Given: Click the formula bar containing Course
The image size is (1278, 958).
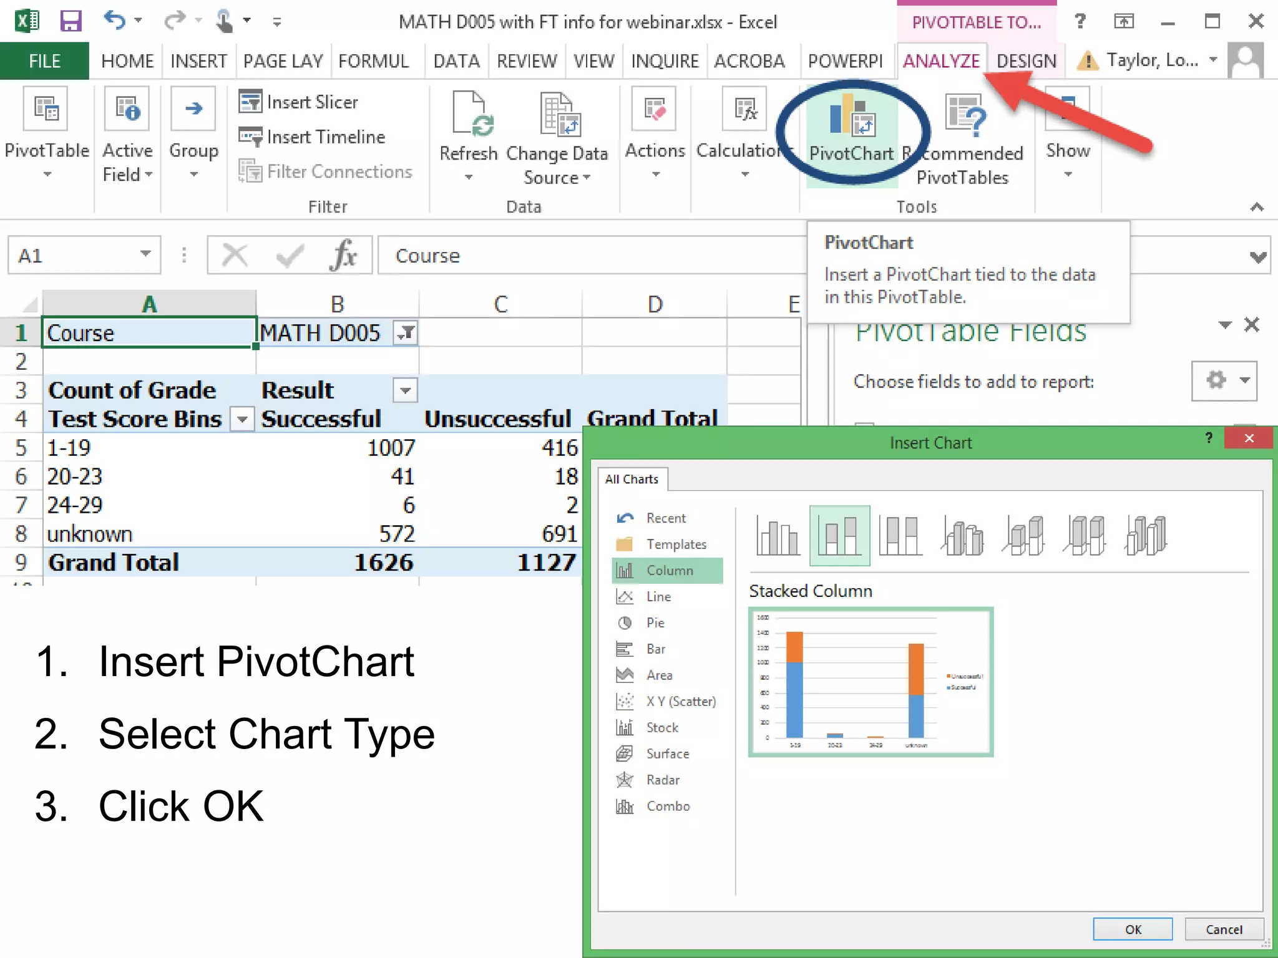Looking at the screenshot, I should coord(593,255).
